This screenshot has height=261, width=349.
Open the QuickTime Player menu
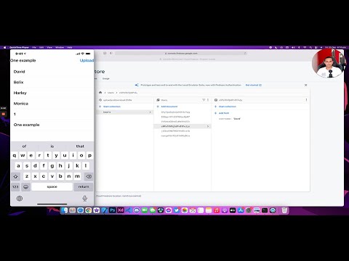(x=19, y=47)
